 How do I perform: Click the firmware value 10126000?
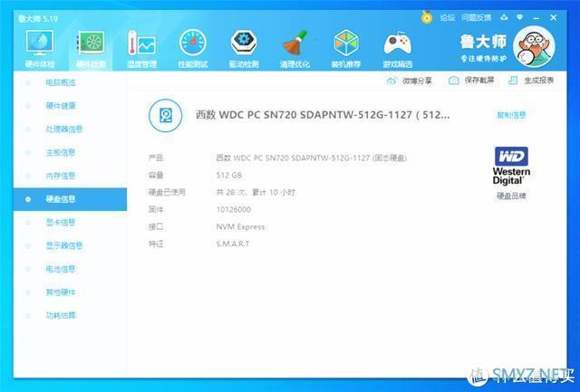(234, 209)
